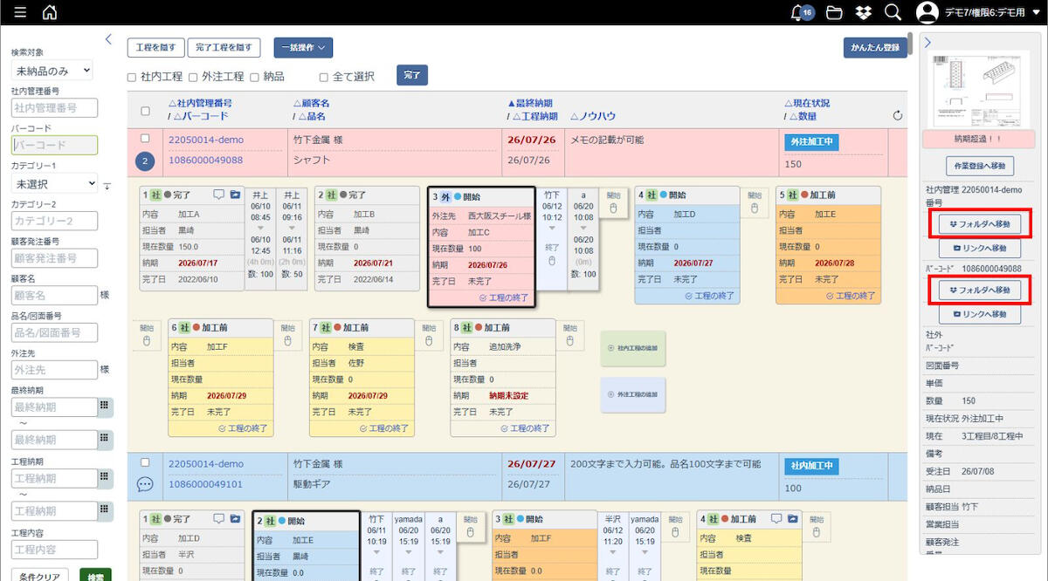Image resolution: width=1048 pixels, height=581 pixels.
Task: Expand the 検索対象 未納品のみ select
Action: 52,71
